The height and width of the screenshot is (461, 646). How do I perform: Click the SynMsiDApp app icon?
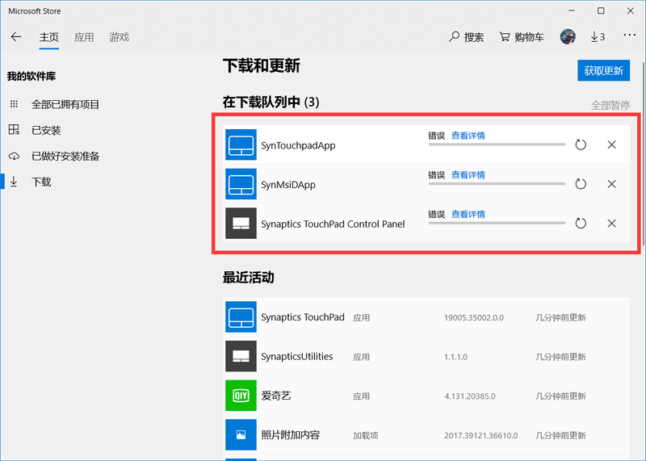pos(241,184)
